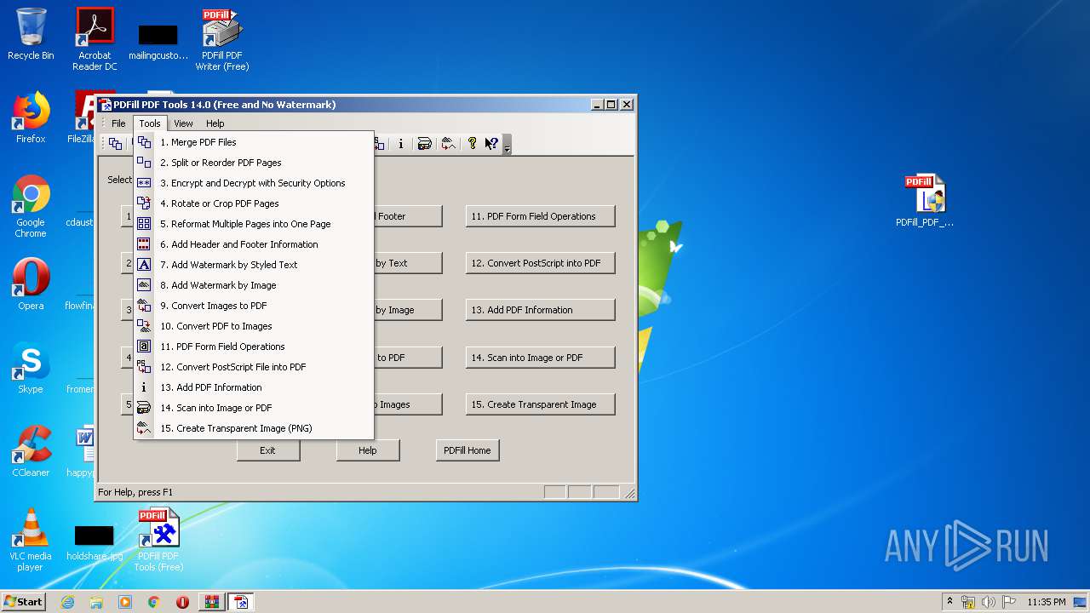This screenshot has height=613, width=1090.
Task: Click the Merge PDF toolbar icon
Action: pos(115,144)
